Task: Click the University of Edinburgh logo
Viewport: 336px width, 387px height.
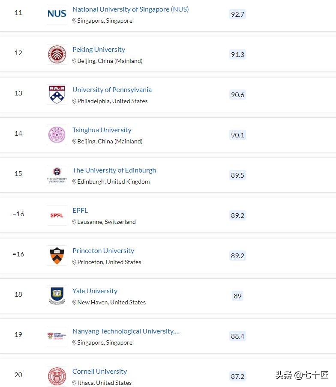Action: [57, 175]
